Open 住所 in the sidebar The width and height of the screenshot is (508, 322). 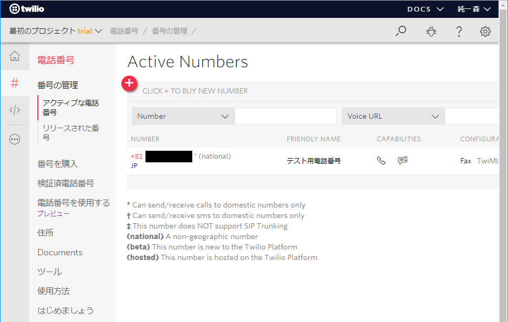click(45, 233)
